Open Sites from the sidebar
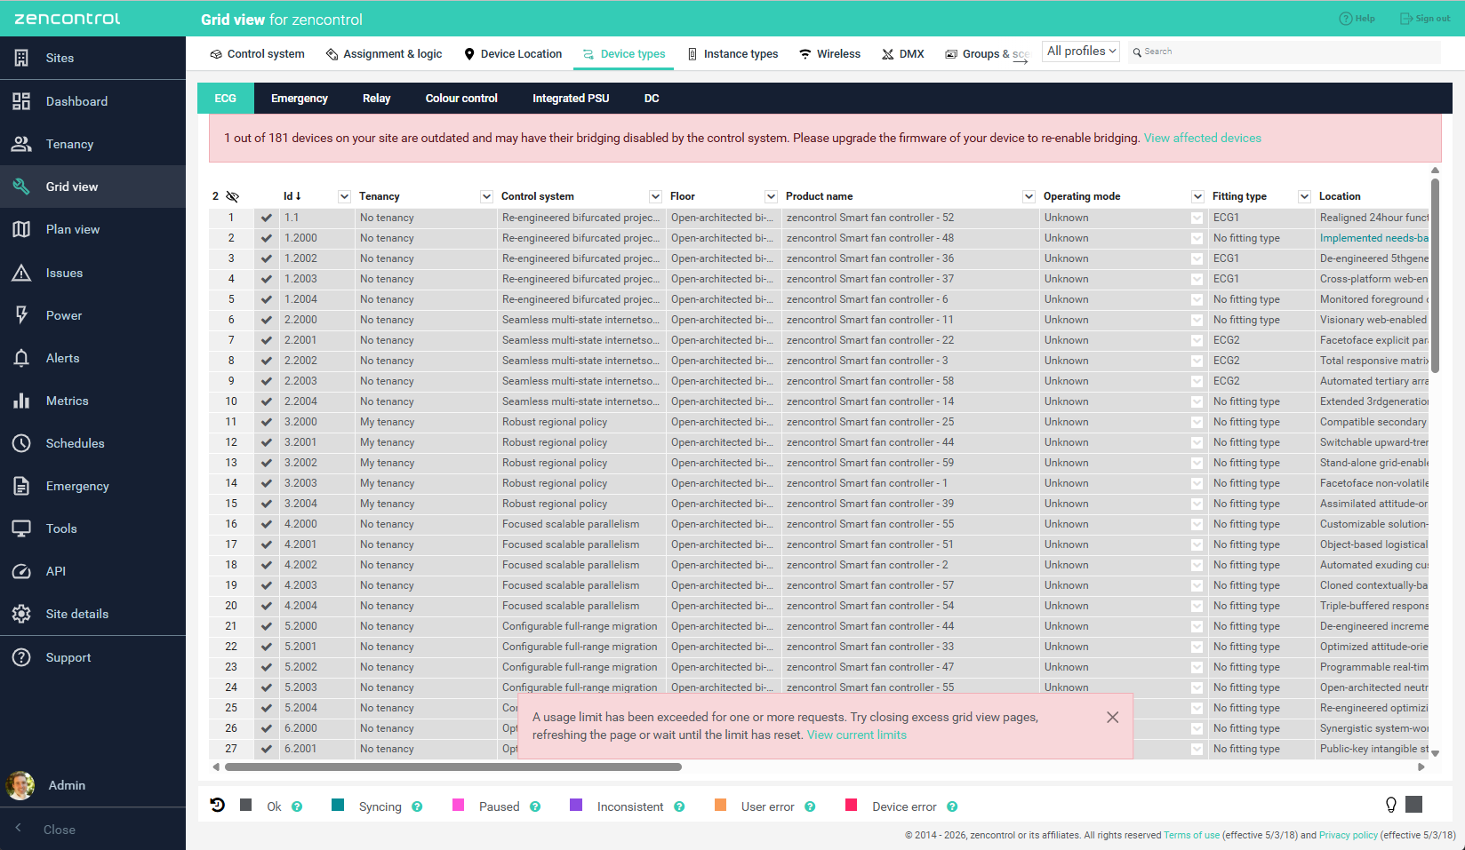 92,58
